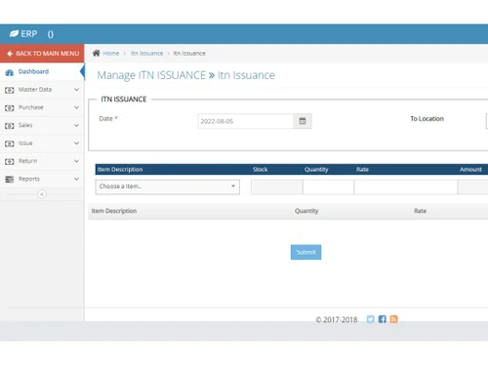Click the lower Rate column header
Screen dimensions: 488x366
click(x=420, y=211)
